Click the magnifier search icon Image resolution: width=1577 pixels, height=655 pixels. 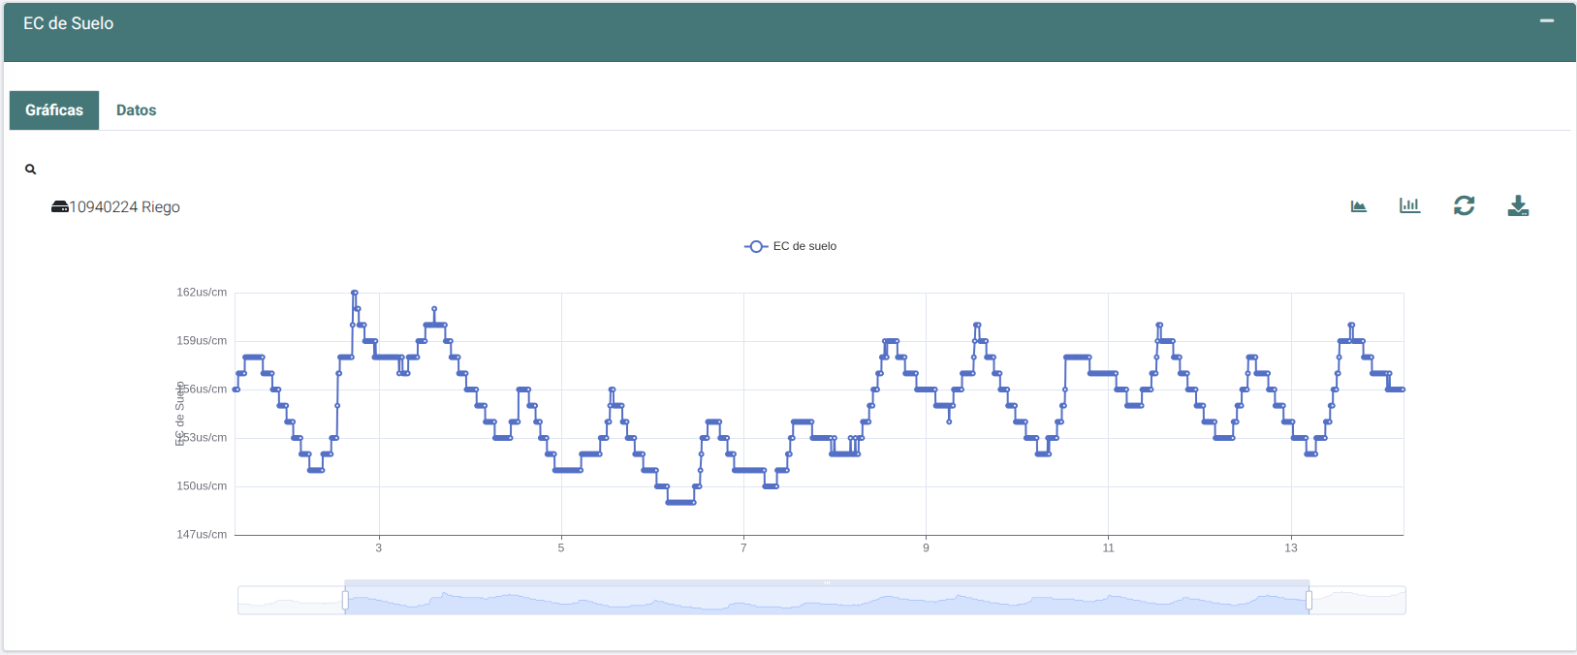tap(30, 170)
